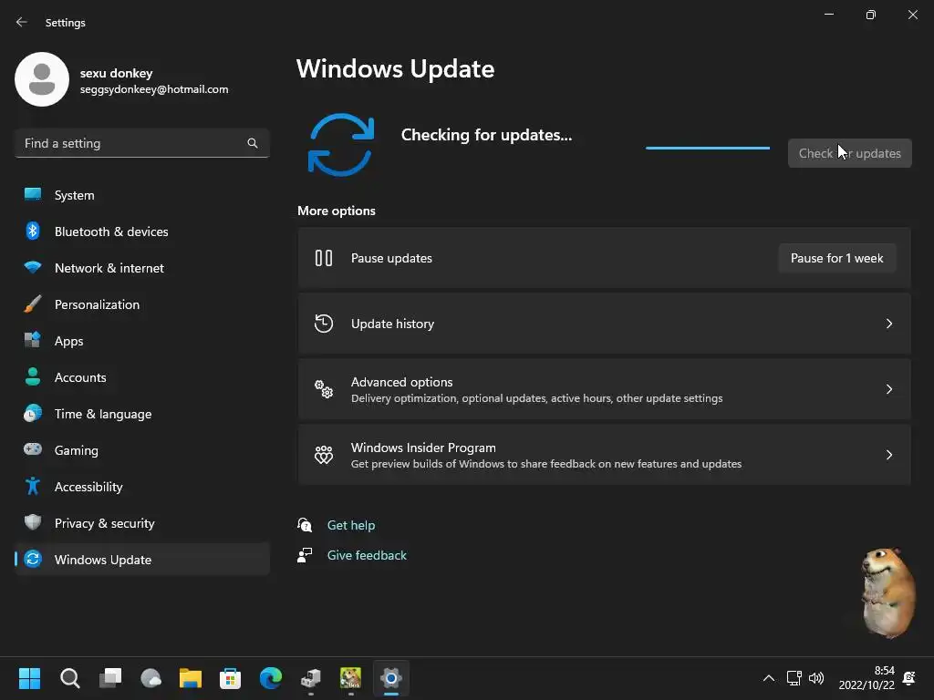Open the Windows Start menu
This screenshot has height=700, width=934.
point(29,678)
